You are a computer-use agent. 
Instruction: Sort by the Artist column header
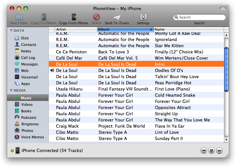coord(76,29)
